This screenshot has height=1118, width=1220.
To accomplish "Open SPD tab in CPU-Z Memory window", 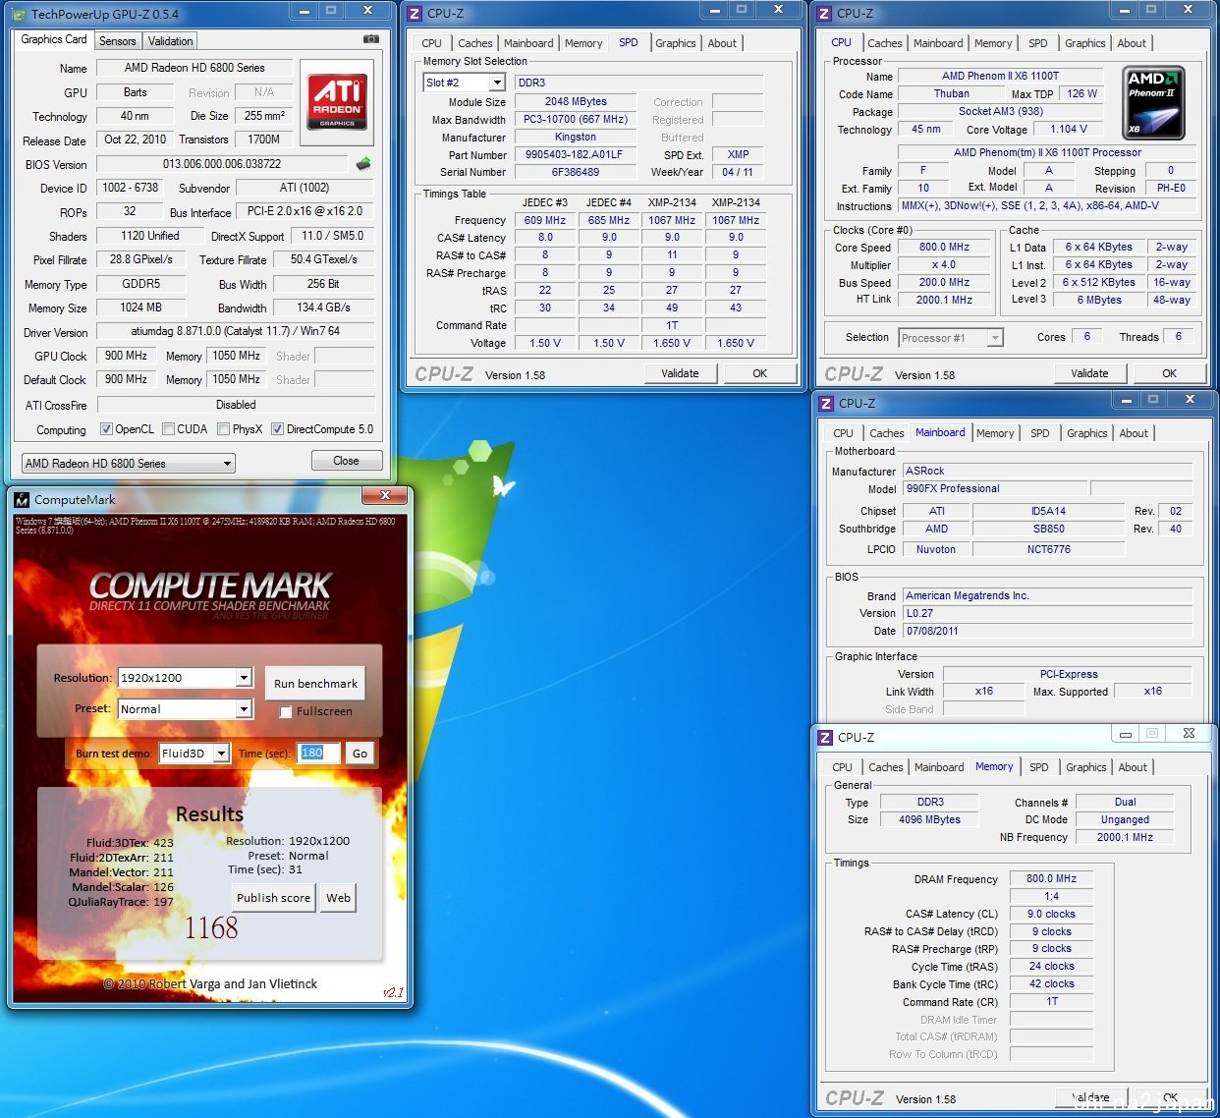I will click(x=1039, y=767).
